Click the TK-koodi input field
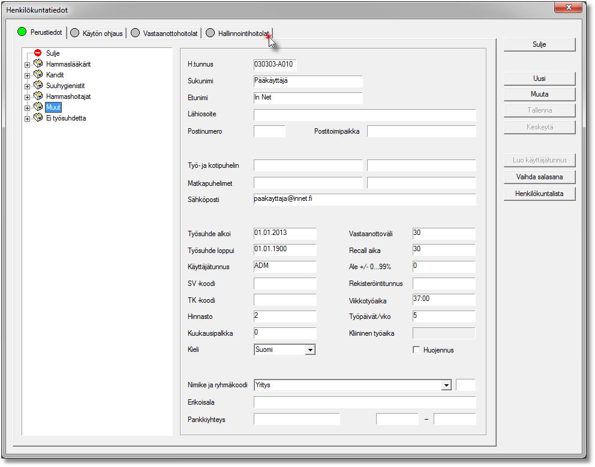Viewport: 595px width, 467px height. coord(284,300)
